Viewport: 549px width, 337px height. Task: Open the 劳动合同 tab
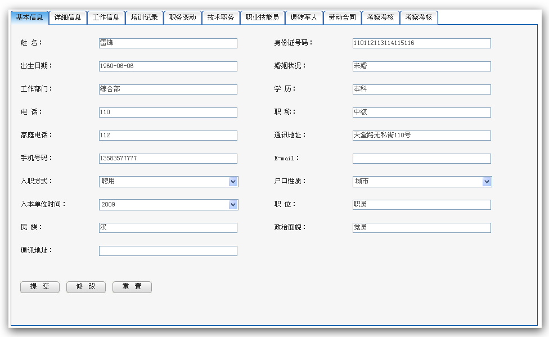343,17
